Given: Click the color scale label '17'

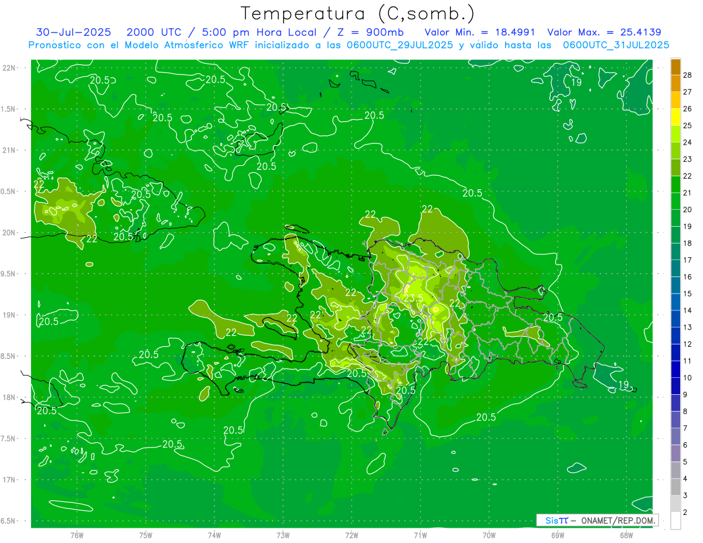Looking at the screenshot, I should pos(688,260).
